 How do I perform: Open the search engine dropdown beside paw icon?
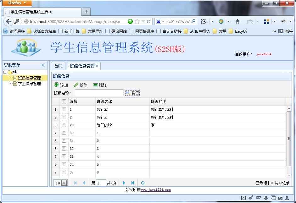click(163, 21)
